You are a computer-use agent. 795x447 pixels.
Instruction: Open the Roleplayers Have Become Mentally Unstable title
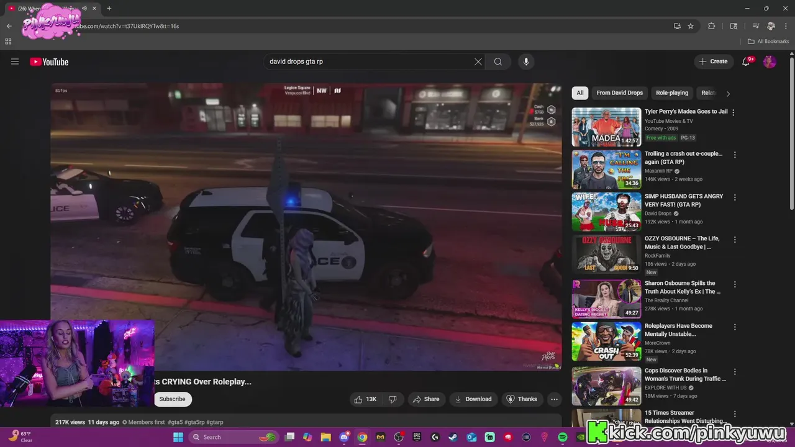pos(678,330)
